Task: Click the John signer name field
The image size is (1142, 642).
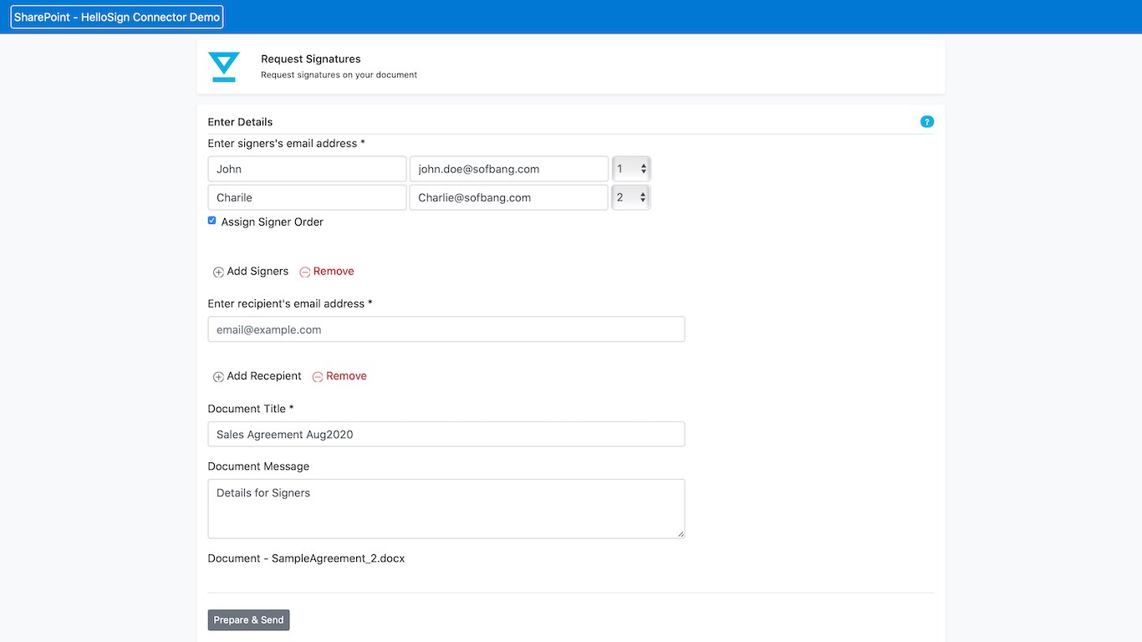Action: (x=307, y=169)
